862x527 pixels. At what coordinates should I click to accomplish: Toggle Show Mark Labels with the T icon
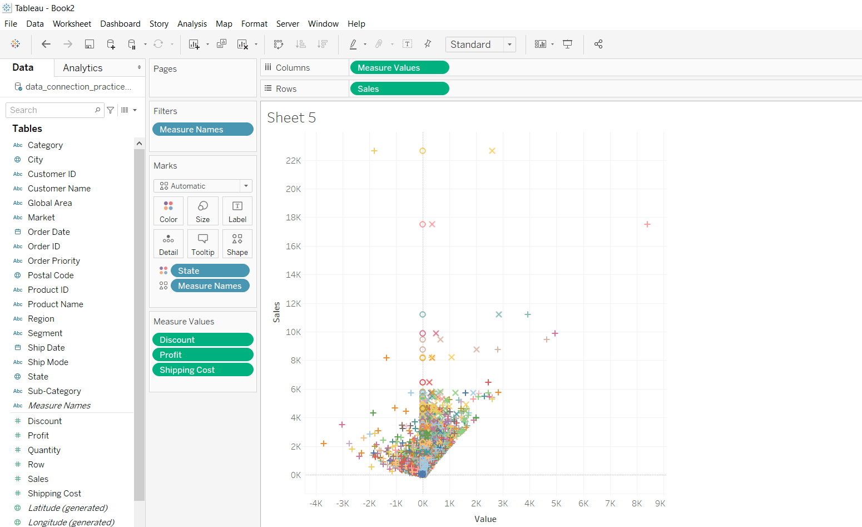pyautogui.click(x=407, y=44)
